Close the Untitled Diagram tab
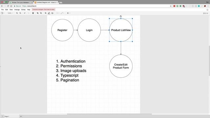The height and width of the screenshot is (118, 210). pyautogui.click(x=57, y=2)
